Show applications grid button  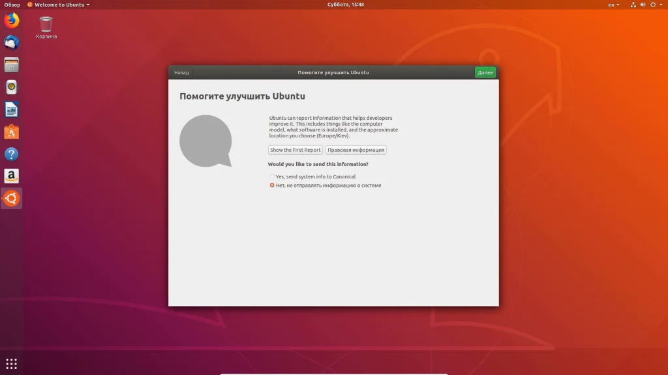tap(12, 364)
